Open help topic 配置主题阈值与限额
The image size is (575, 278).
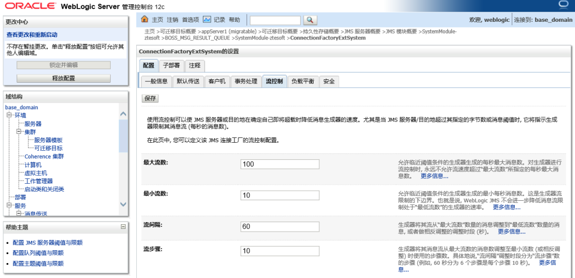[38, 263]
